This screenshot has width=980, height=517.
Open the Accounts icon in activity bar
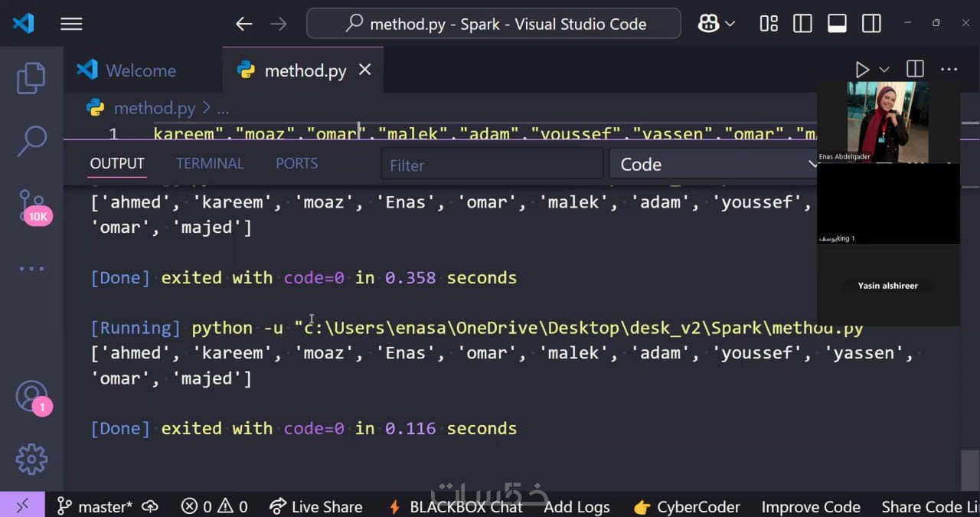click(31, 396)
